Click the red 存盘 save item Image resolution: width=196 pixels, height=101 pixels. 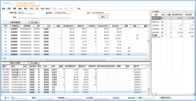pyautogui.click(x=37, y=9)
